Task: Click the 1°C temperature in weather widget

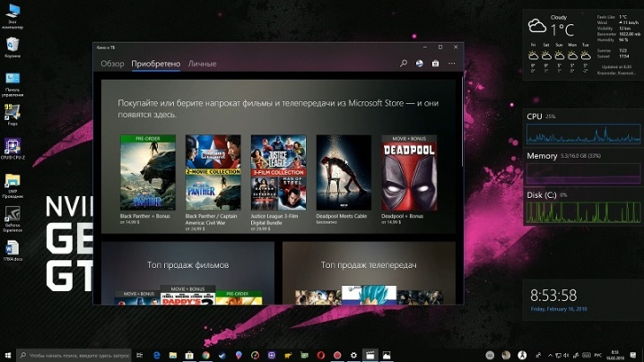Action: [562, 30]
